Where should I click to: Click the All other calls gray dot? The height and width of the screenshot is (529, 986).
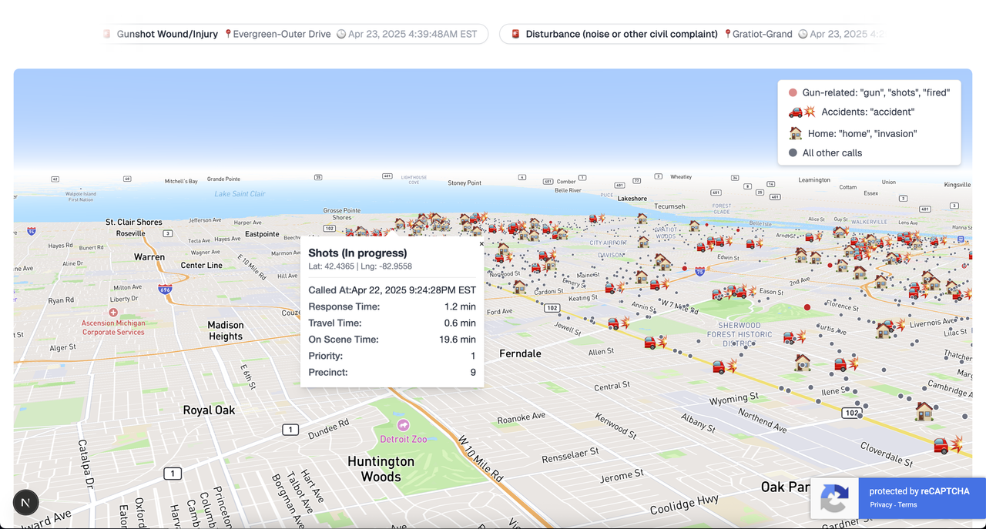click(793, 152)
